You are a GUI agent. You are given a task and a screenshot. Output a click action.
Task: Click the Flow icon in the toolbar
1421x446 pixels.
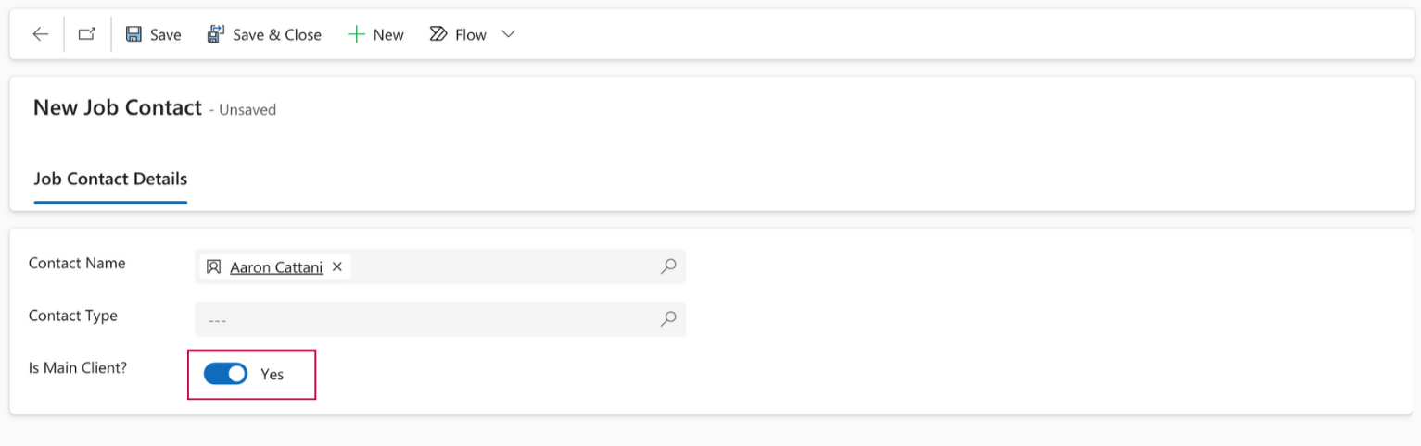(438, 34)
